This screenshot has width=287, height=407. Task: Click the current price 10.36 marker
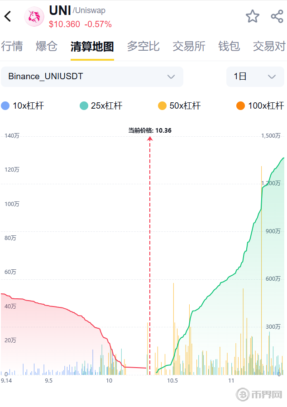[x=150, y=130]
